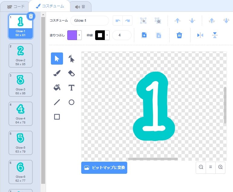Click the Copy icon

(x=144, y=35)
